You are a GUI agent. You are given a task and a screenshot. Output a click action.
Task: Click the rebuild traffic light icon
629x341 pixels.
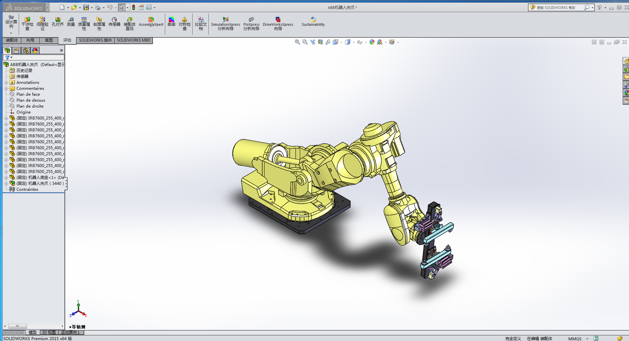(x=134, y=7)
